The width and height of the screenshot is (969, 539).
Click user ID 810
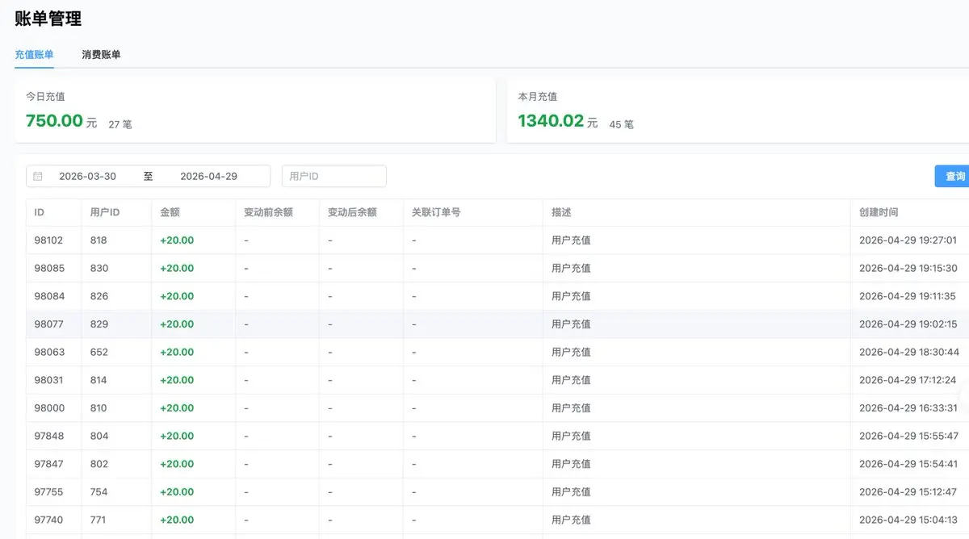[99, 408]
